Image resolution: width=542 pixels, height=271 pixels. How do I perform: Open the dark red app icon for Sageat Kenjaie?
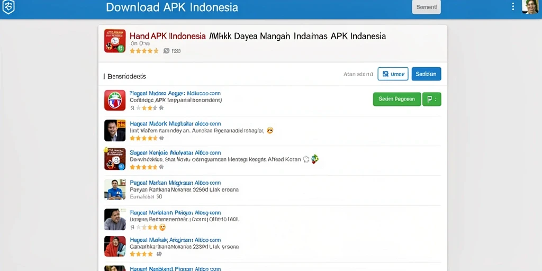115,159
